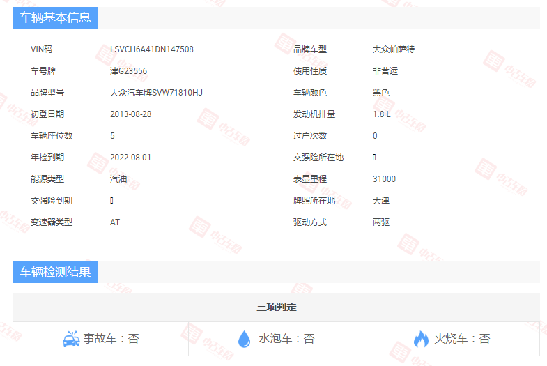Click the vehicle color value 黑色
The height and width of the screenshot is (366, 547).
pos(381,93)
